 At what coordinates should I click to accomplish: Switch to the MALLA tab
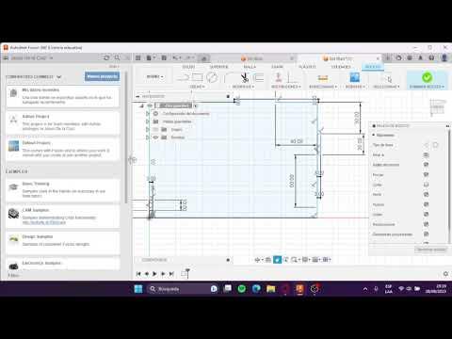click(250, 67)
